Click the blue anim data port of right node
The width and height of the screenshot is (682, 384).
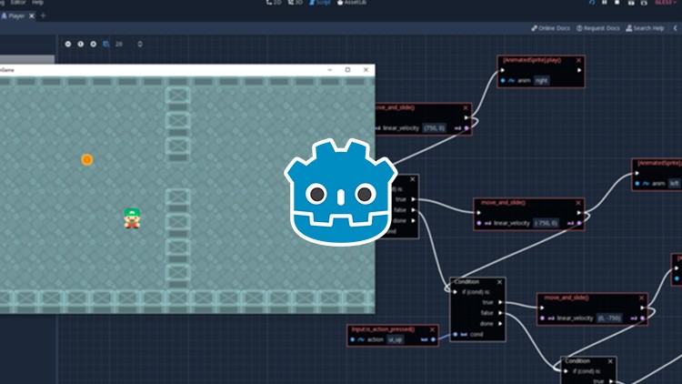pyautogui.click(x=503, y=81)
